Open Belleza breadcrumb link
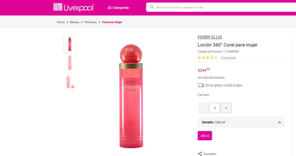 point(75,22)
